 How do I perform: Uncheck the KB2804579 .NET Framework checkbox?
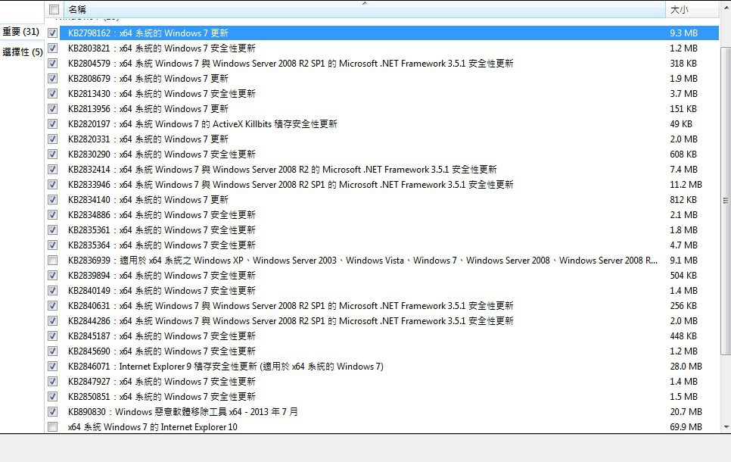click(x=53, y=64)
